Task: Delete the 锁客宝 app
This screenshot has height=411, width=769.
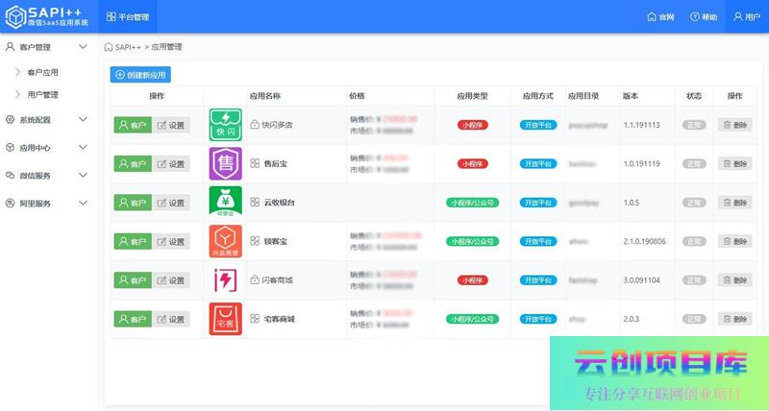Action: (735, 241)
